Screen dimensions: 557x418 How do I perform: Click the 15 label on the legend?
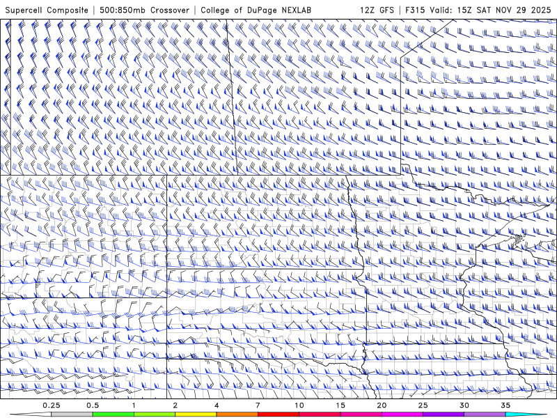tap(340, 405)
